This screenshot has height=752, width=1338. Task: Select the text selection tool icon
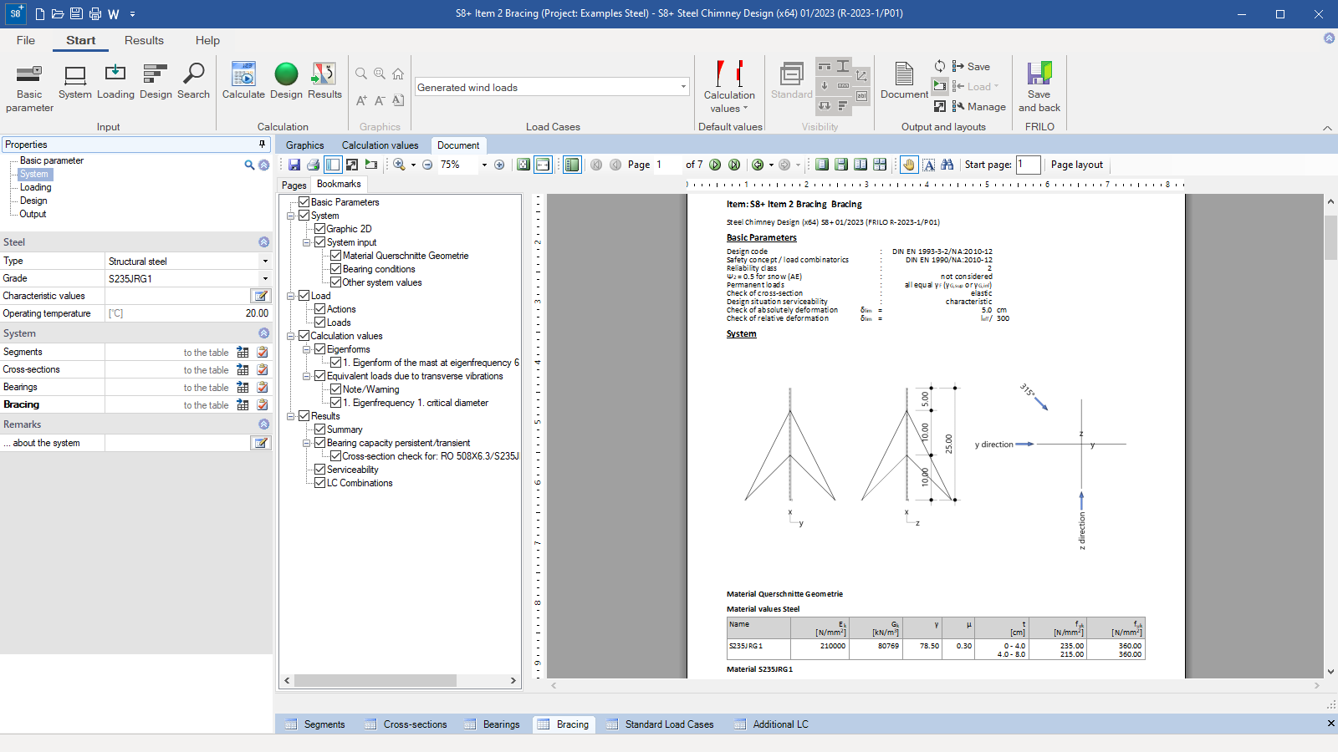[929, 165]
